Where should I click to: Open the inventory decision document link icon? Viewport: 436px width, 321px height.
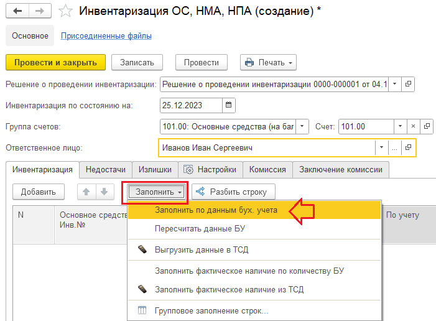click(x=408, y=84)
